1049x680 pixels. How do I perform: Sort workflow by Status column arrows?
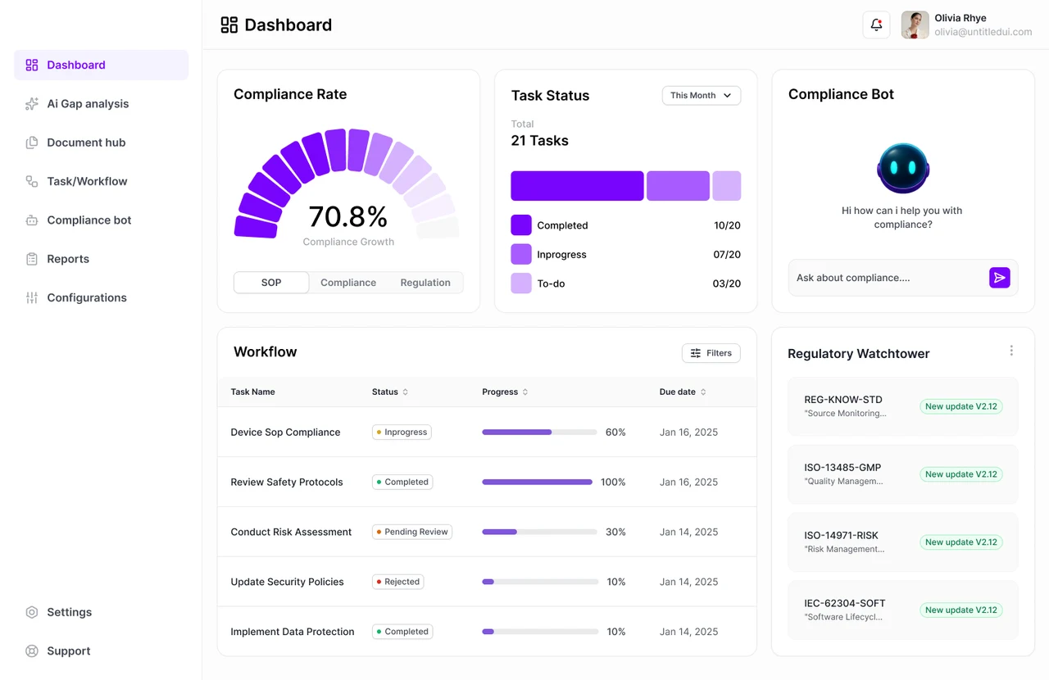(x=405, y=392)
